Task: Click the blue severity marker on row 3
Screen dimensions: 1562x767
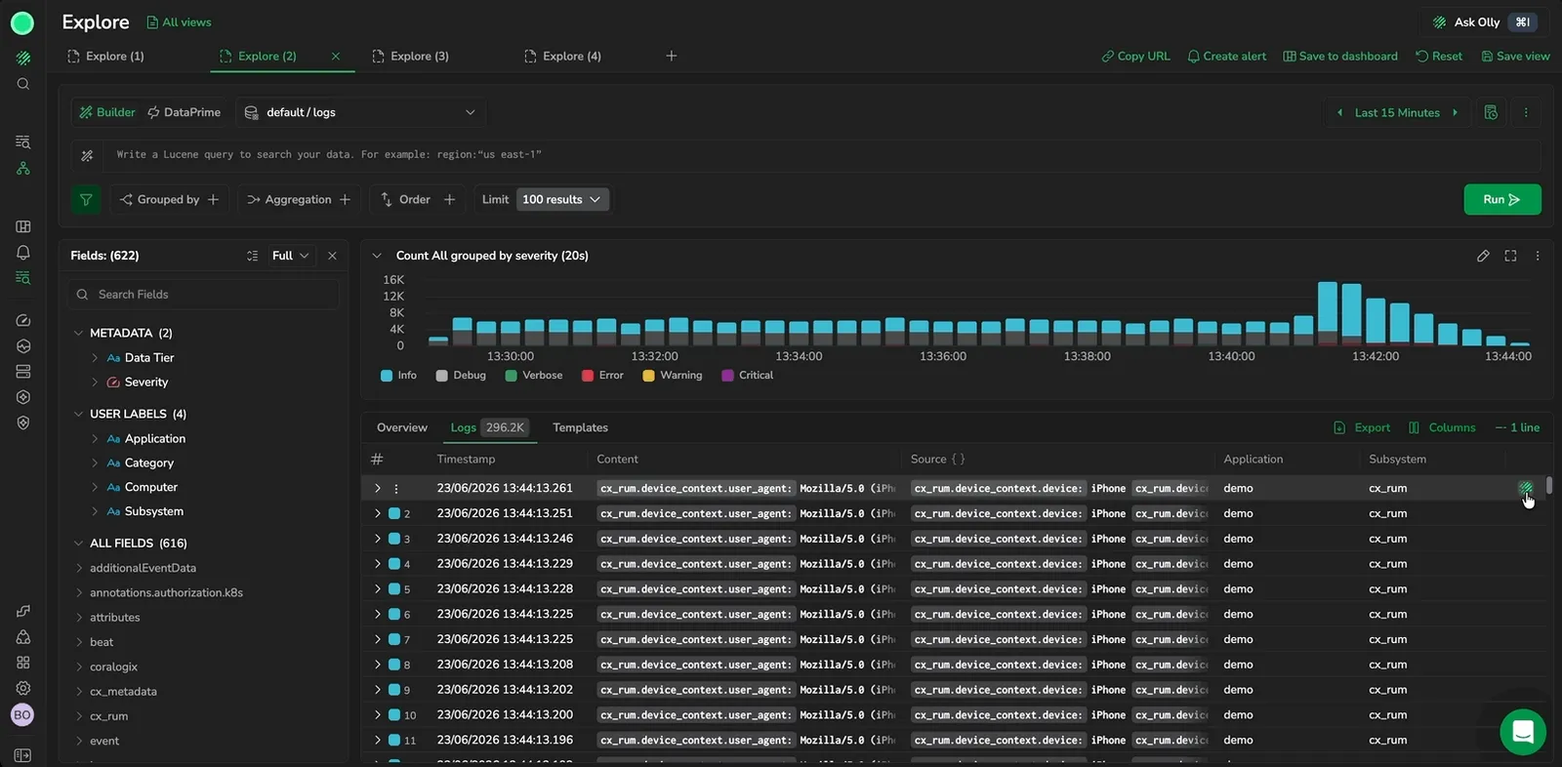Action: pyautogui.click(x=394, y=539)
